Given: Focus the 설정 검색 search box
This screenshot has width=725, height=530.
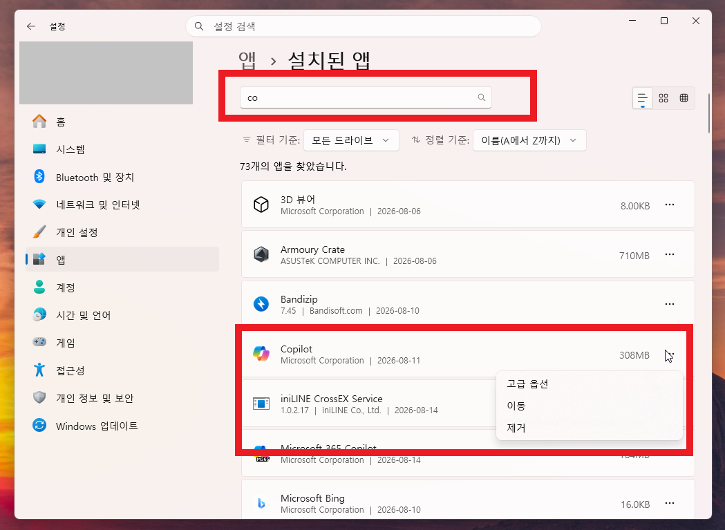Looking at the screenshot, I should tap(364, 26).
